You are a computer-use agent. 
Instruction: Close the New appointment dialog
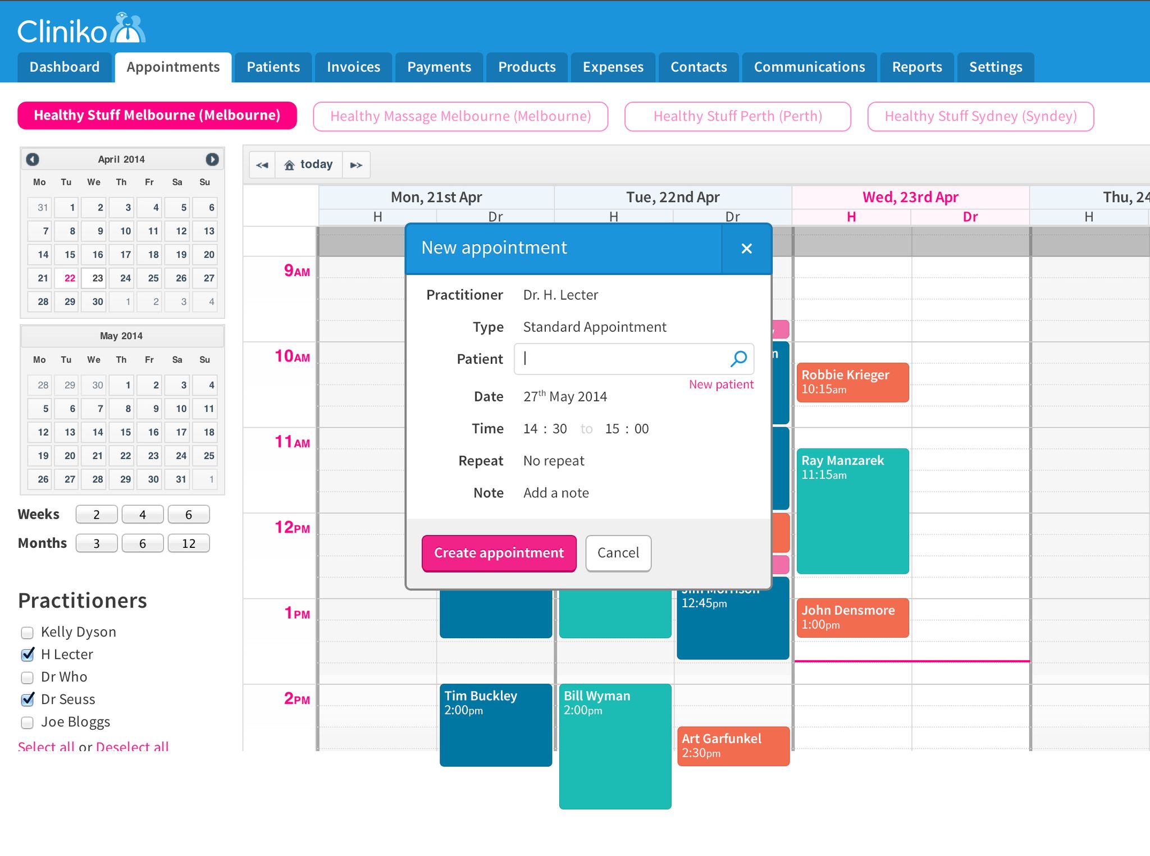pyautogui.click(x=746, y=249)
